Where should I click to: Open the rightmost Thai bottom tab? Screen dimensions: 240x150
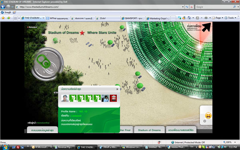(181, 130)
